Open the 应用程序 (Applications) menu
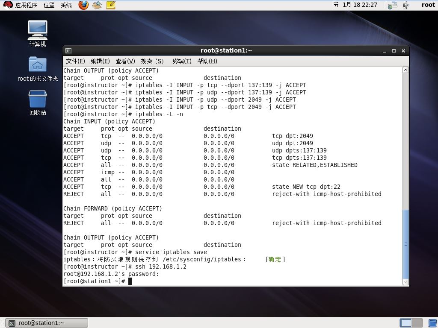Viewport: 438px width, 328px height. pyautogui.click(x=26, y=5)
